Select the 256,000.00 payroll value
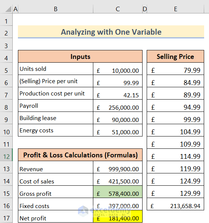 [118, 106]
